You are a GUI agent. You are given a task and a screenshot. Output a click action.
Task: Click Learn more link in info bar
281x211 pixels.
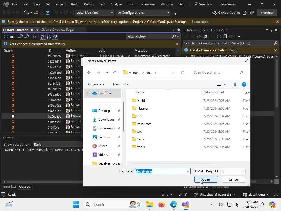coord(200,22)
